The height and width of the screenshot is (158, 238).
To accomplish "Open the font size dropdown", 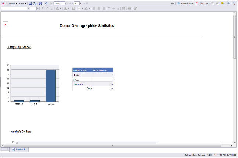I will pos(38,8).
